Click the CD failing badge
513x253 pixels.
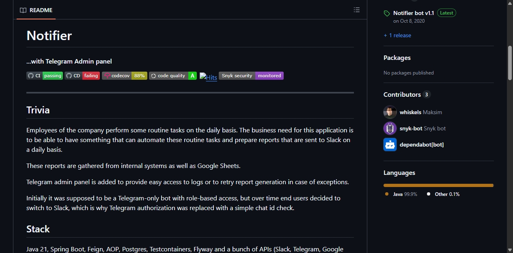point(82,76)
